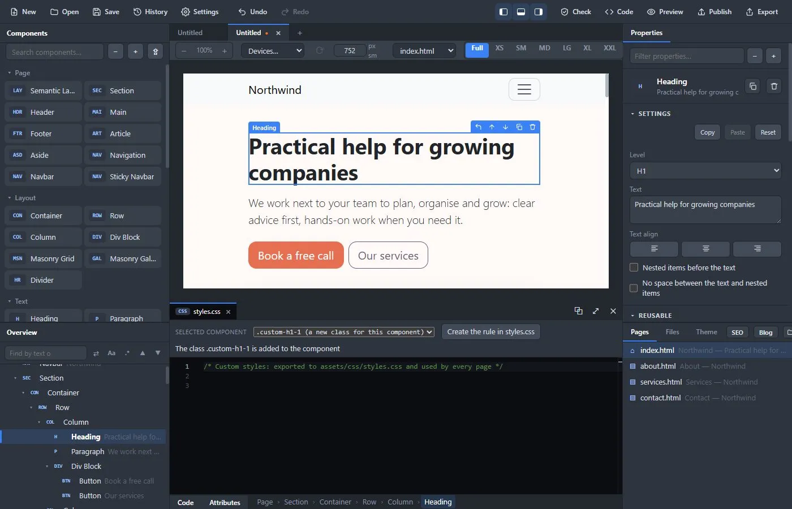The image size is (792, 509).
Task: Open the .custom-h1-1 class selector dropdown
Action: 344,332
